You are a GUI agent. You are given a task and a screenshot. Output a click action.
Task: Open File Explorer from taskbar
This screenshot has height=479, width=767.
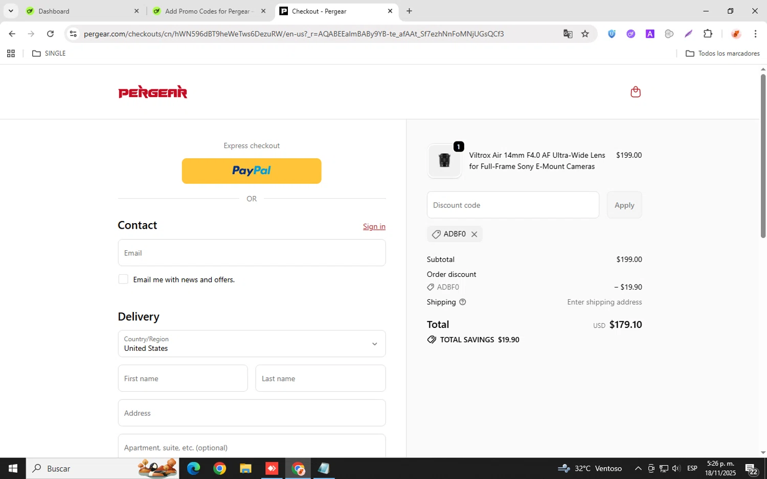pyautogui.click(x=245, y=468)
